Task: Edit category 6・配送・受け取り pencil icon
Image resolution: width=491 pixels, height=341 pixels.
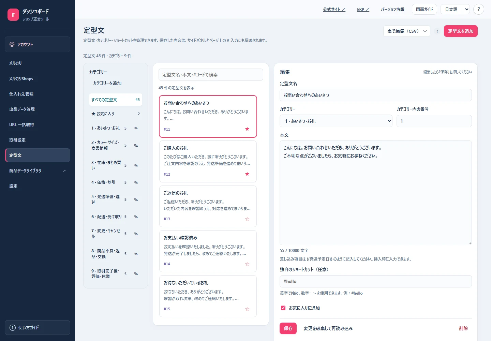Action: point(136,217)
